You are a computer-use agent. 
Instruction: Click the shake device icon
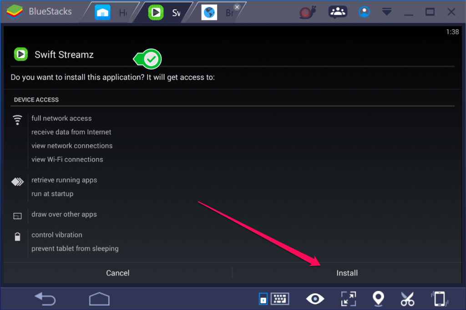point(440,299)
